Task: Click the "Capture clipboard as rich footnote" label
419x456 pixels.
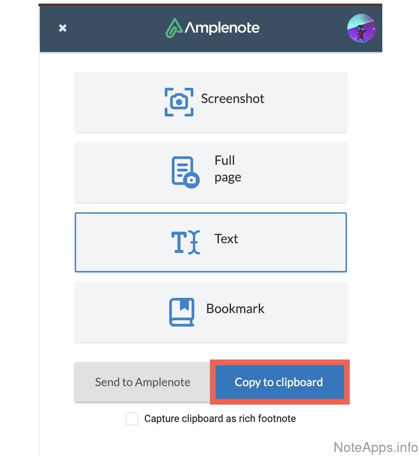Action: tap(220, 419)
